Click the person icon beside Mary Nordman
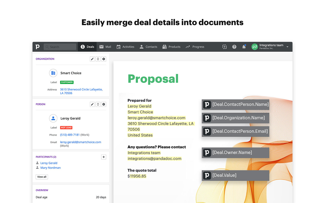This screenshot has width=325, height=203. pos(37,168)
